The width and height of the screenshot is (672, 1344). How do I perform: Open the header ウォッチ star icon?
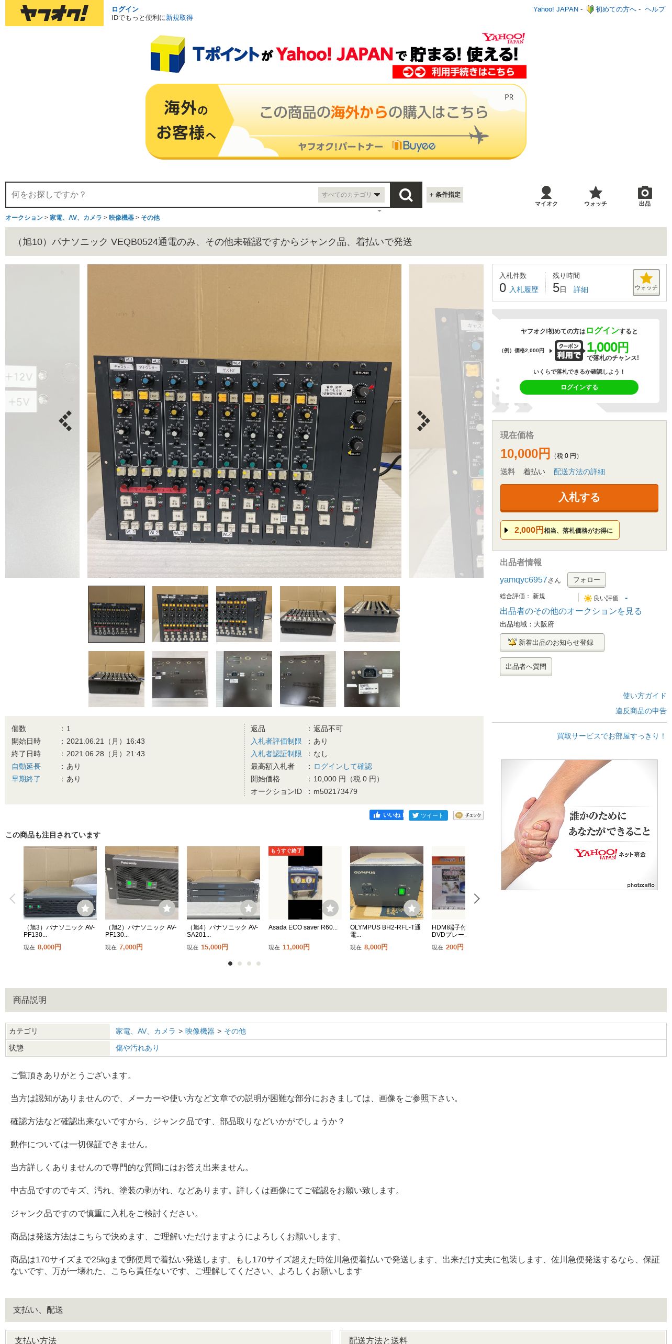596,196
